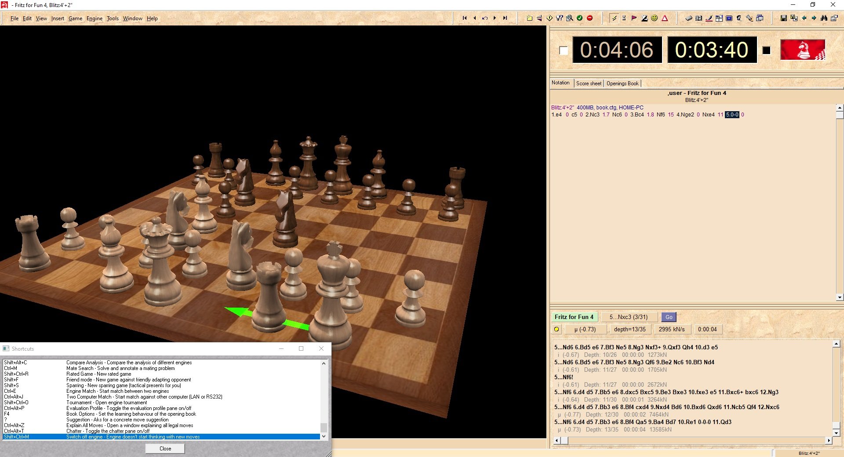The height and width of the screenshot is (457, 844).
Task: Load next game with green right arrow
Action: (x=814, y=18)
